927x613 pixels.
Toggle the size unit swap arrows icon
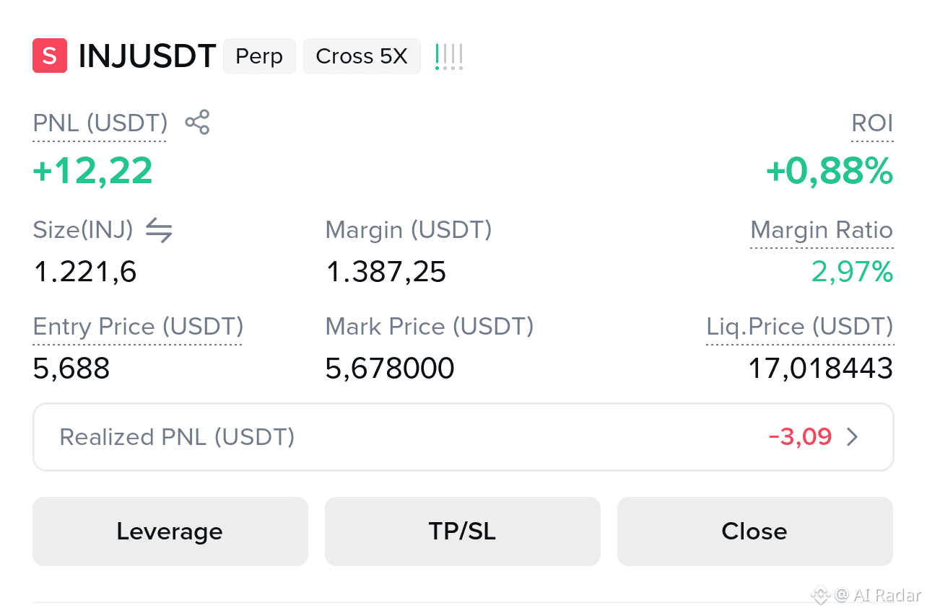tap(159, 230)
